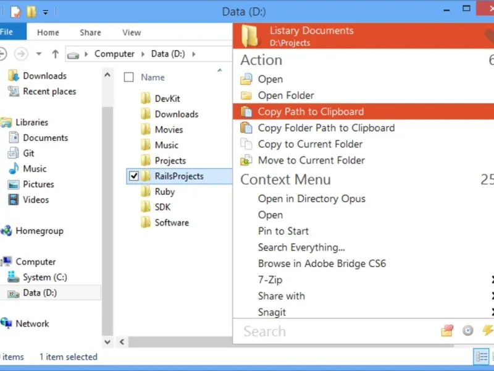Click the Network icon in sidebar
Viewport: 494px width, 371px height.
(x=6, y=323)
